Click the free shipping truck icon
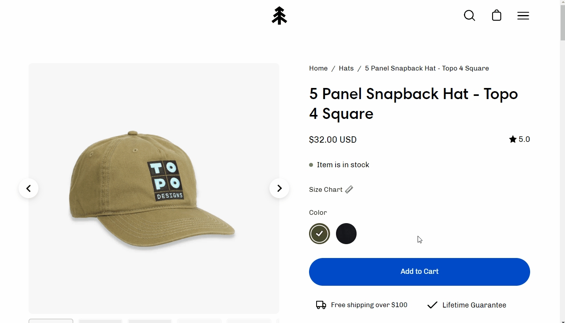The width and height of the screenshot is (565, 323). (321, 305)
